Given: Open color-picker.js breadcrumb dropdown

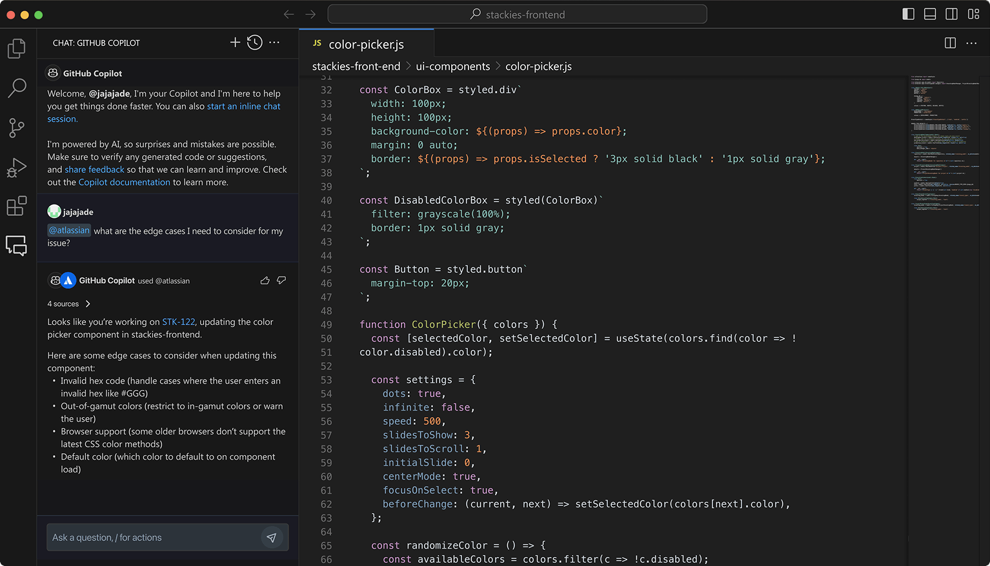Looking at the screenshot, I should click(x=538, y=66).
